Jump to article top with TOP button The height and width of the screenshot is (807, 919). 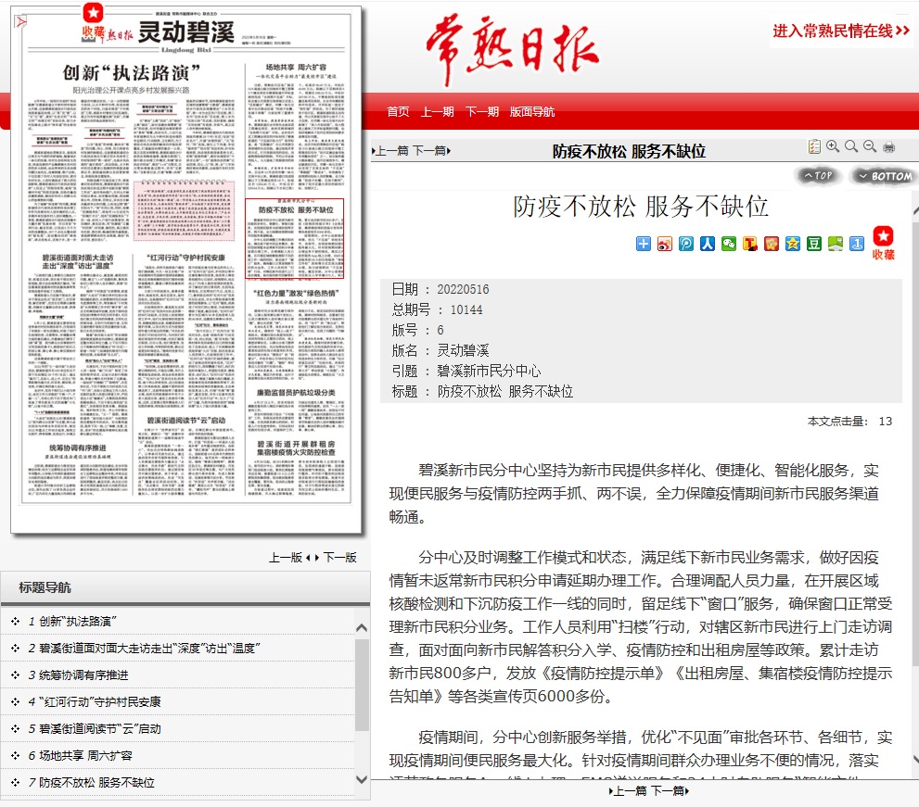[818, 175]
